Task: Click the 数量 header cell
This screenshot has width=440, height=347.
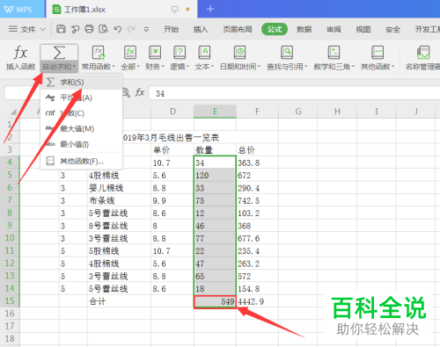Action: click(x=215, y=150)
